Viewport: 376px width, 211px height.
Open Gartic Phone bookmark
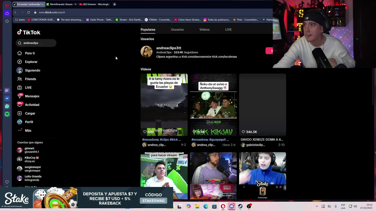click(99, 20)
